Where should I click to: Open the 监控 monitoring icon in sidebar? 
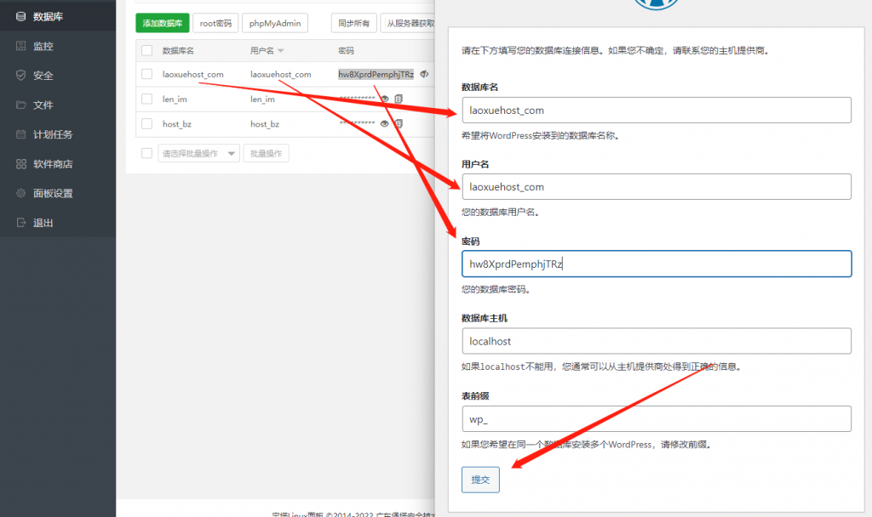click(20, 46)
